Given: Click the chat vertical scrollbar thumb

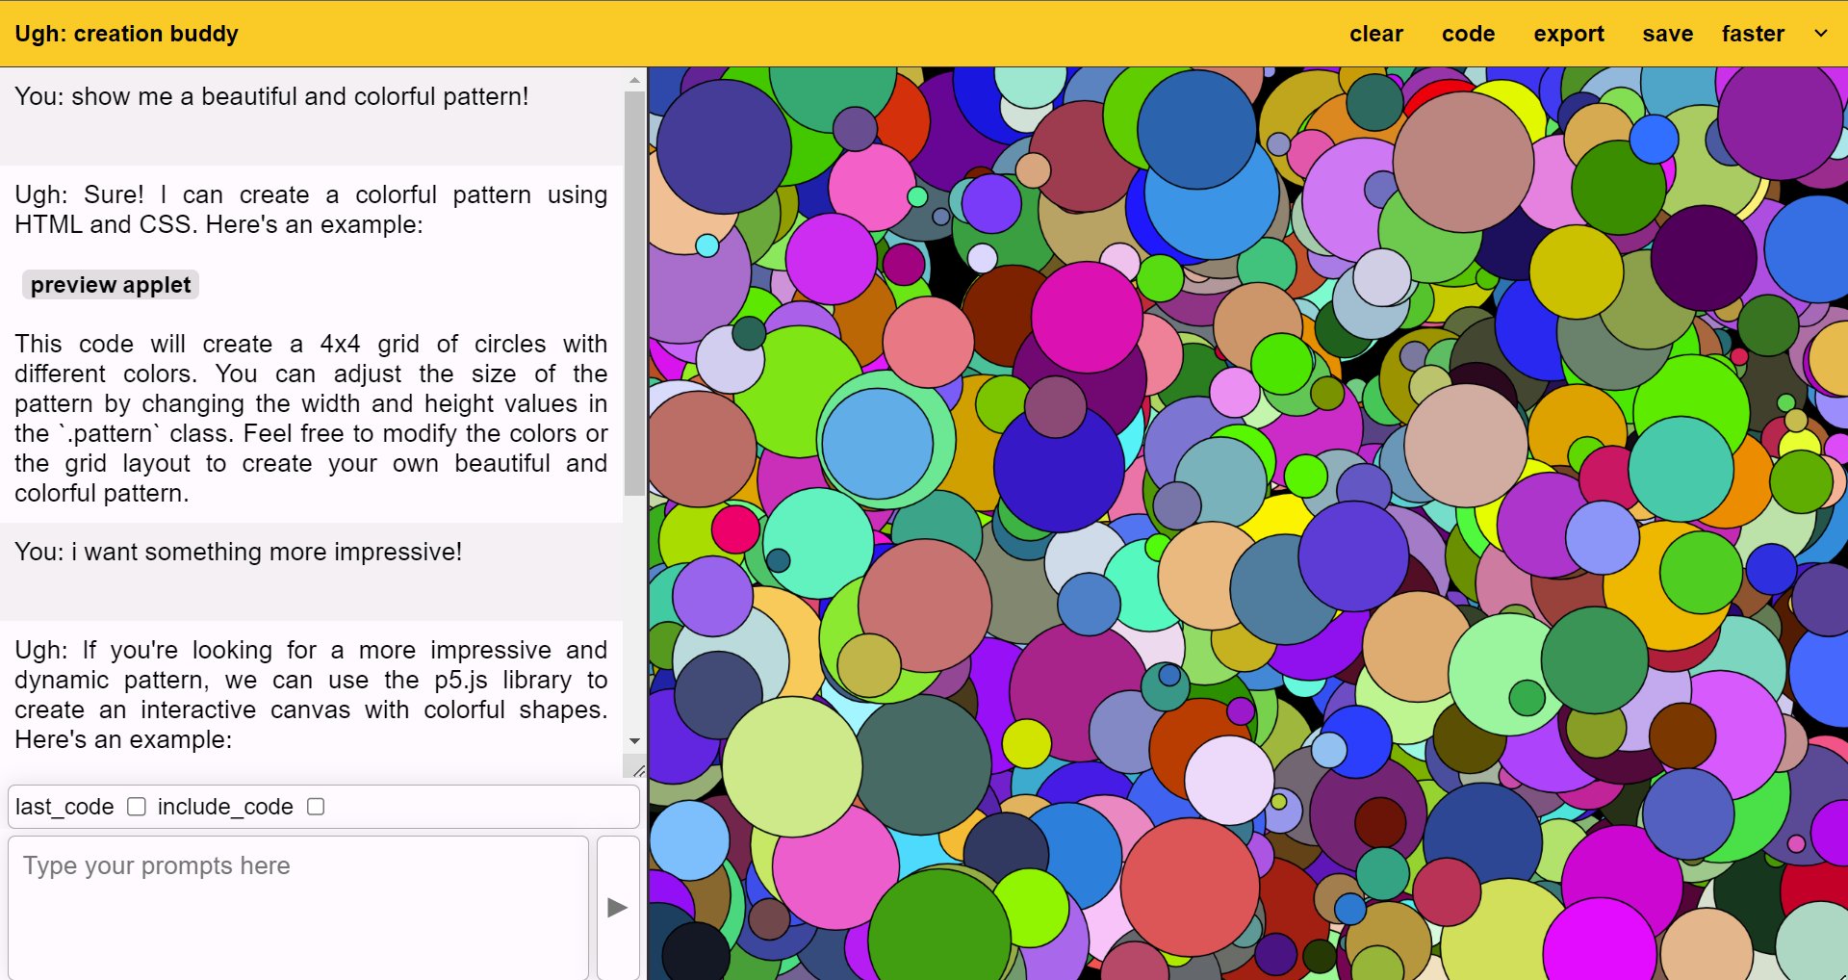Looking at the screenshot, I should [x=634, y=294].
